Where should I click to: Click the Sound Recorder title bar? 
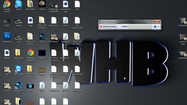pos(126,22)
